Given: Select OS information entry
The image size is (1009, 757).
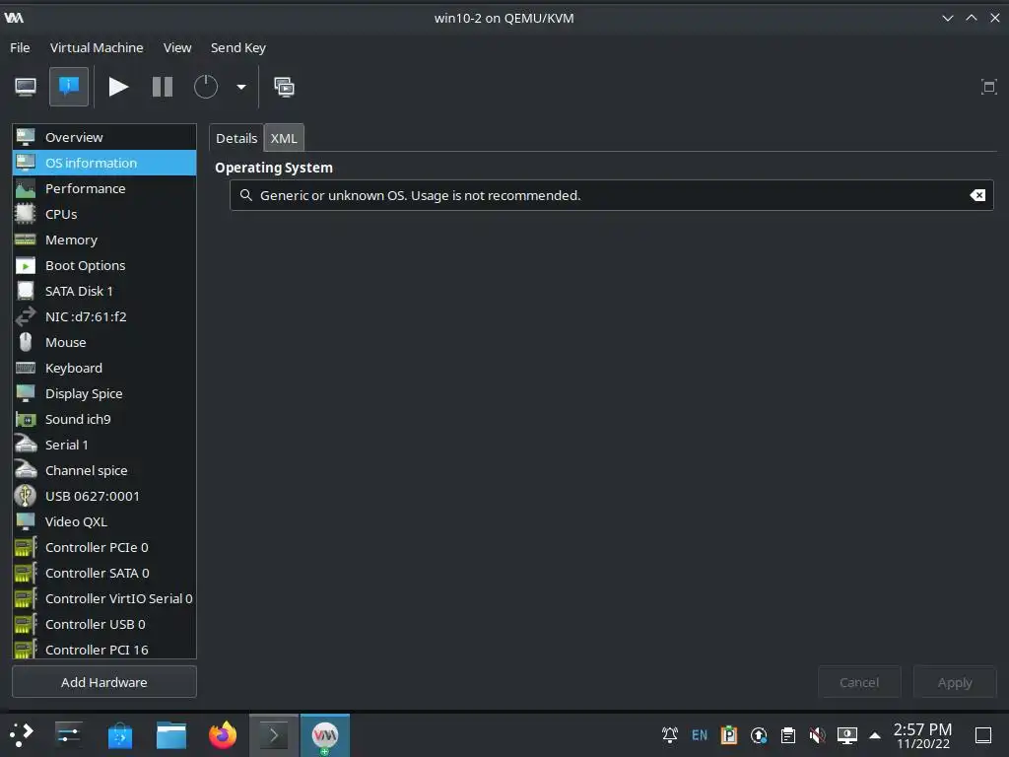Looking at the screenshot, I should (x=104, y=163).
